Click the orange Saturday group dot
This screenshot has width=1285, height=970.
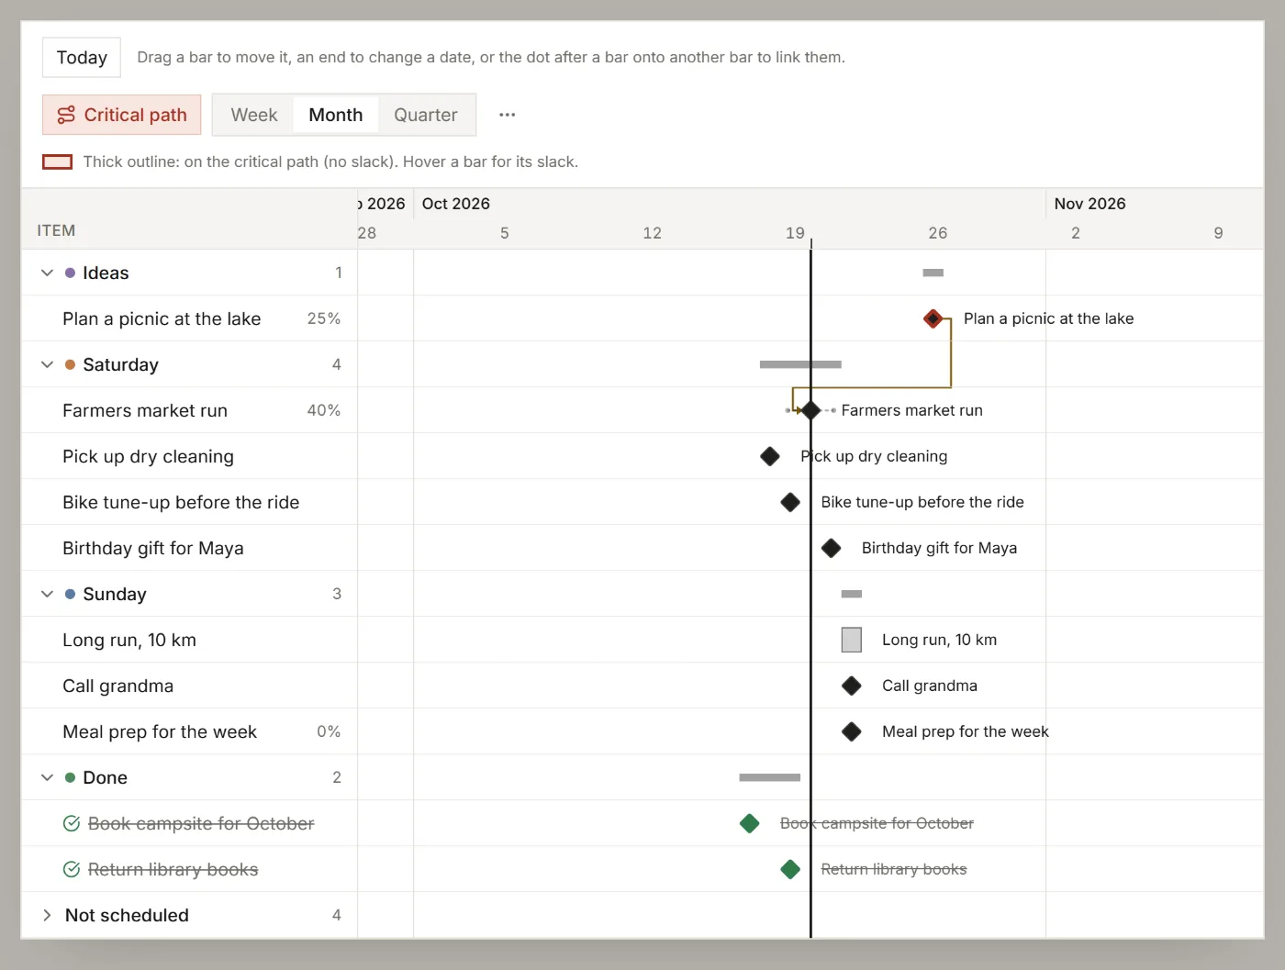(x=70, y=364)
